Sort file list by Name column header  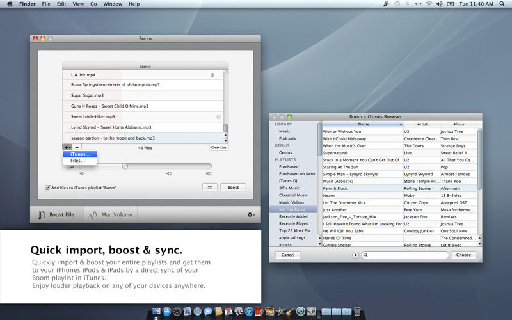[145, 67]
